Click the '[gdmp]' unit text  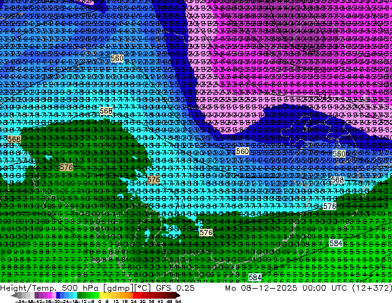[x=117, y=288]
